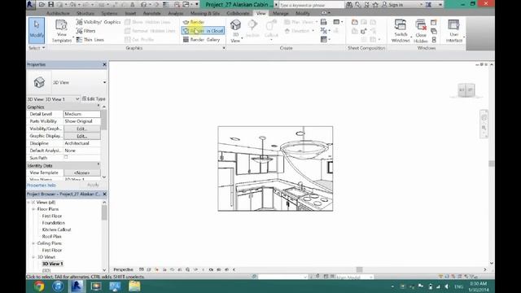The height and width of the screenshot is (293, 521).
Task: Choose Render in Cloud
Action: [203, 31]
